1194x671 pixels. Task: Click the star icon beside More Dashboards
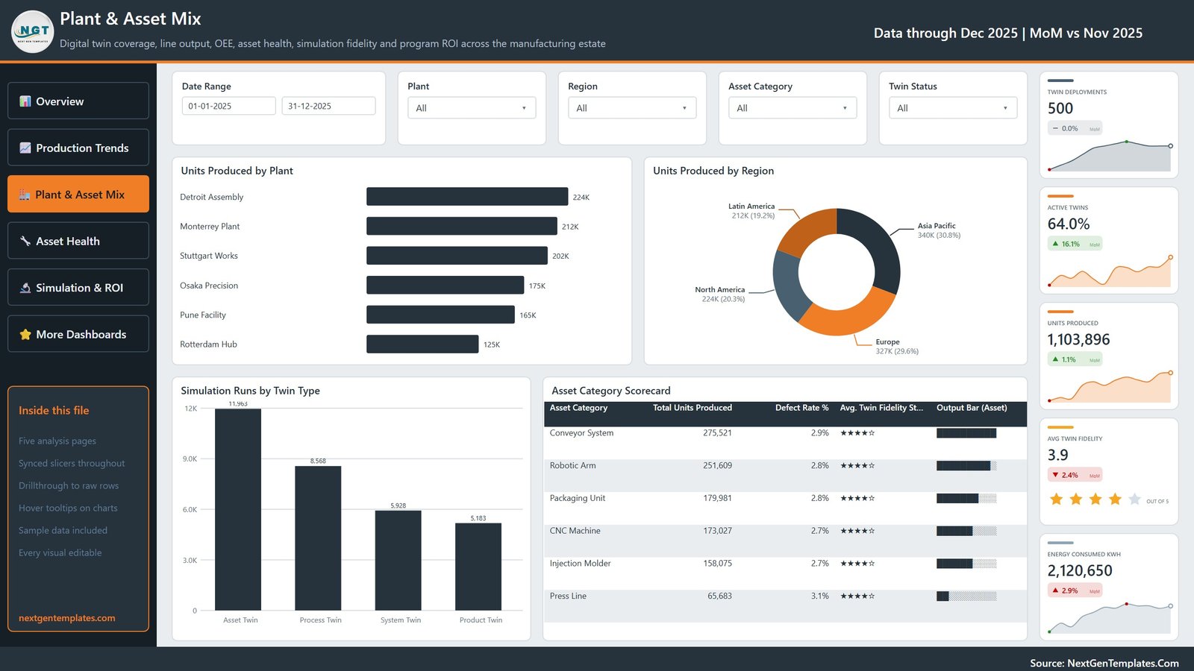pyautogui.click(x=25, y=335)
